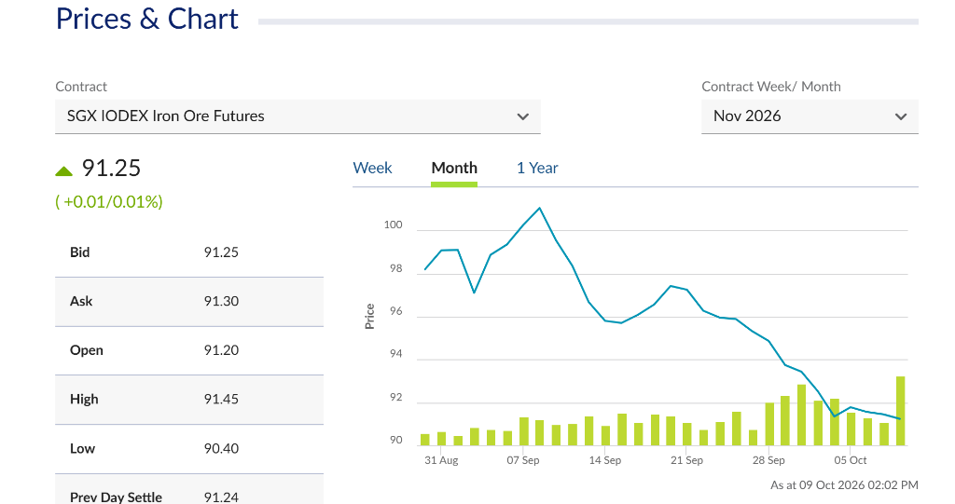Click the Contract Week/ Month field label
Viewport: 955px width, 504px height.
[x=771, y=87]
